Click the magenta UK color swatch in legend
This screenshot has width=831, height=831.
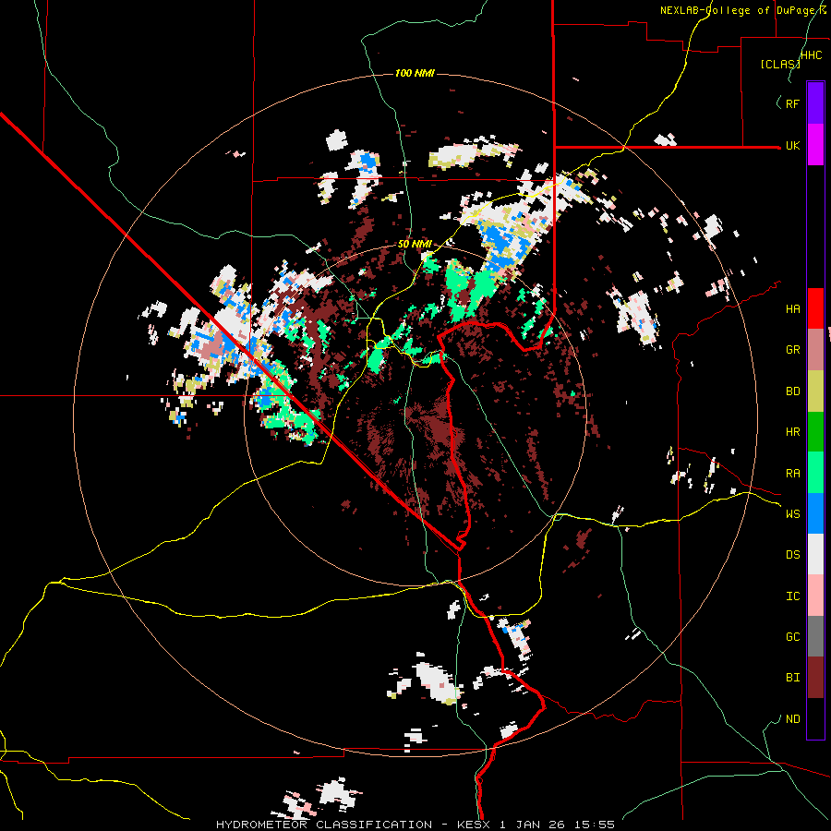pyautogui.click(x=815, y=145)
